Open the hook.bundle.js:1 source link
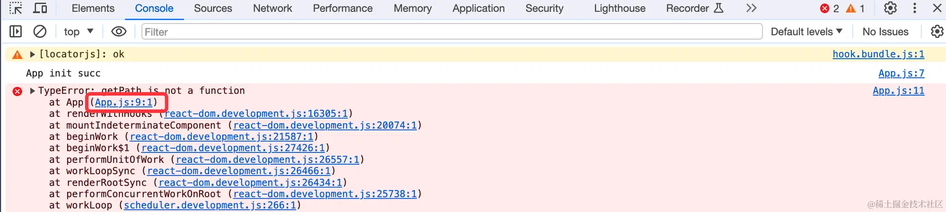The width and height of the screenshot is (946, 212). pyautogui.click(x=878, y=54)
